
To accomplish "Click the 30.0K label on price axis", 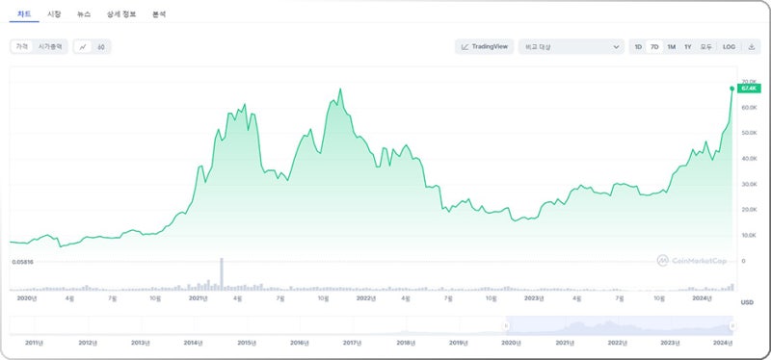I will [x=750, y=184].
